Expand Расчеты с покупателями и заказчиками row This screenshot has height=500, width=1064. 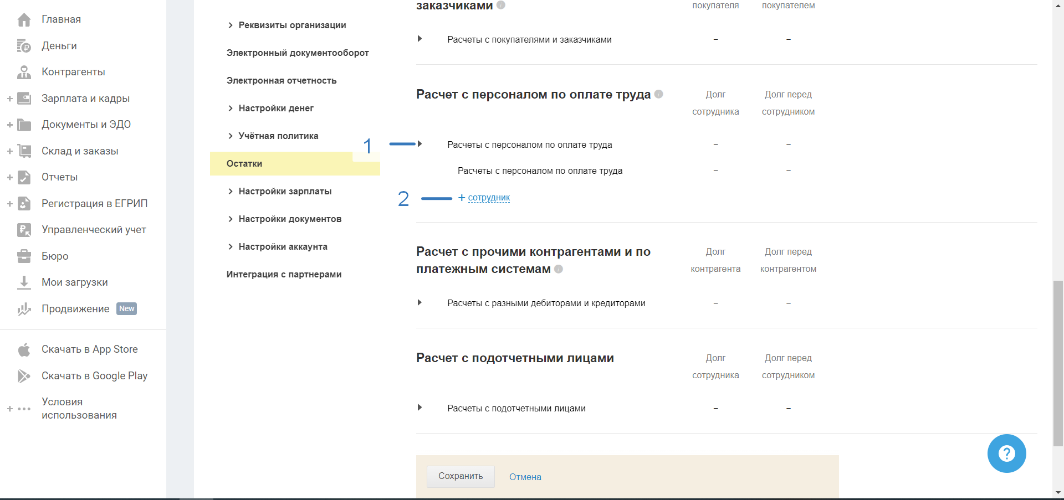click(x=420, y=39)
